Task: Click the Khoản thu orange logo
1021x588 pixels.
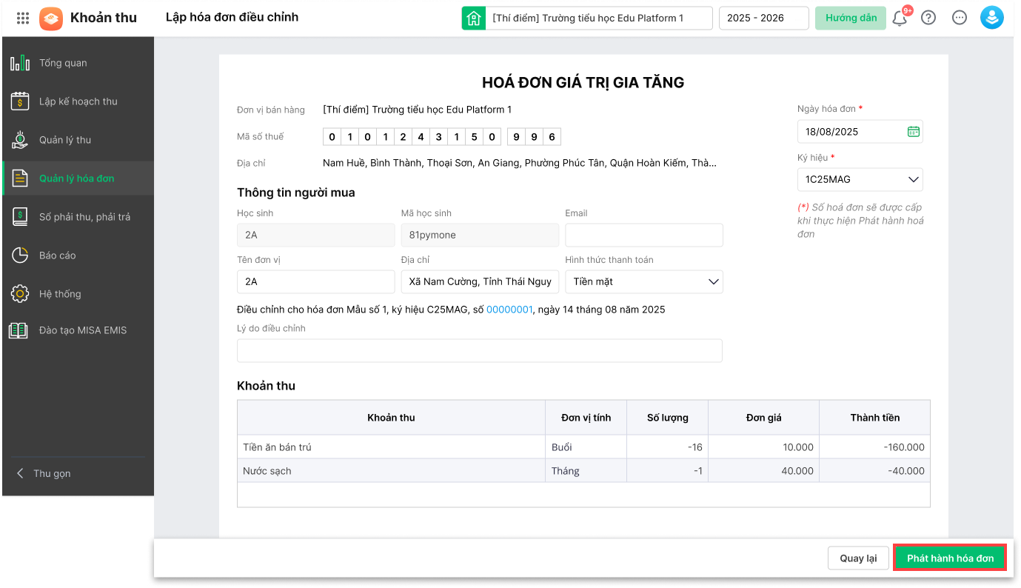Action: [x=51, y=18]
